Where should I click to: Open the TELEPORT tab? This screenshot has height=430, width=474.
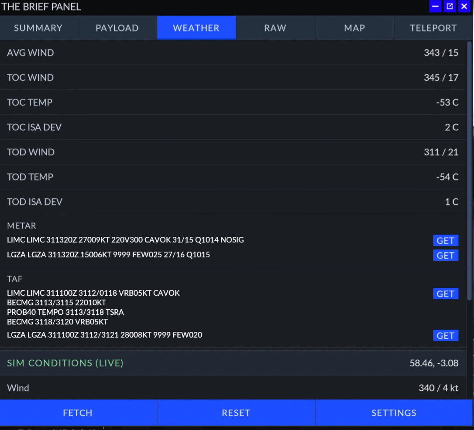433,28
